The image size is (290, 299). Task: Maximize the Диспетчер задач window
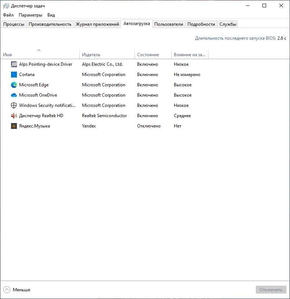(x=264, y=6)
